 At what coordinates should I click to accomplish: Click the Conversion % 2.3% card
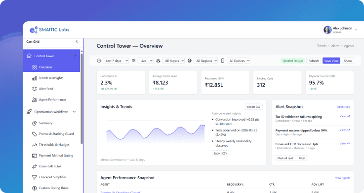[x=121, y=82]
